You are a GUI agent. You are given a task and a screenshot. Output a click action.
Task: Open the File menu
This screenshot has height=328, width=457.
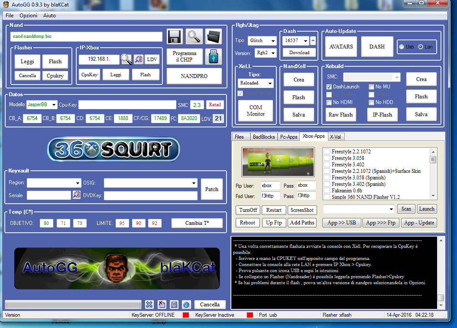click(10, 16)
